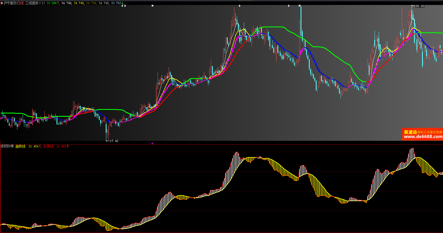
Task: Click the red up arrow after 31.586
Action: point(59,3)
